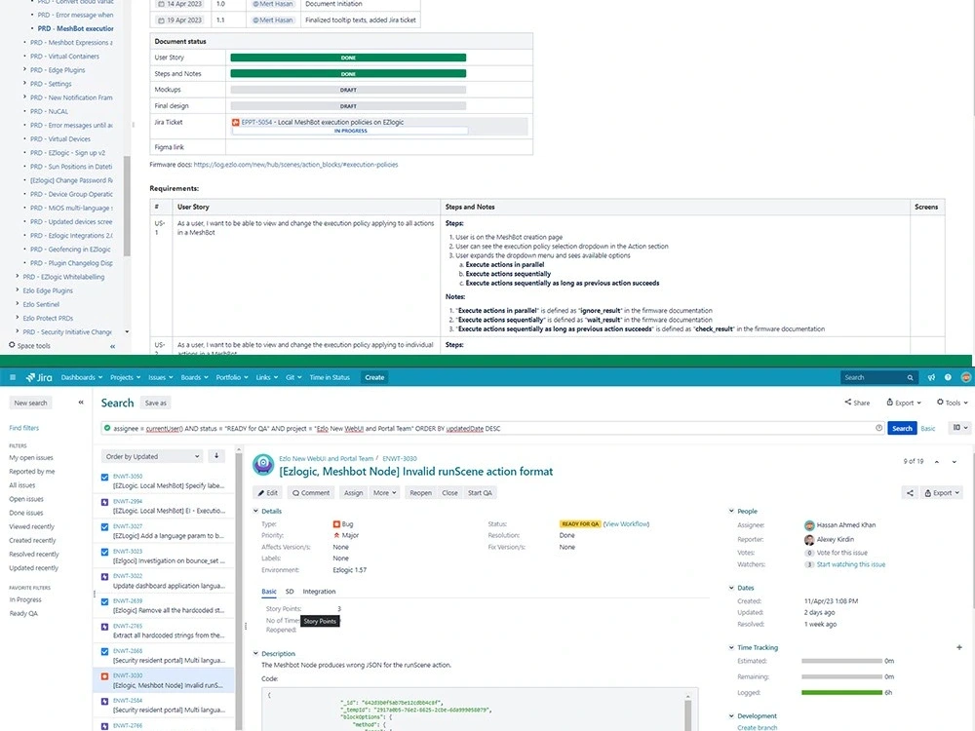Viewport: 975px width, 731px height.
Task: Collapse the filters sidebar with double chevron
Action: 81,403
